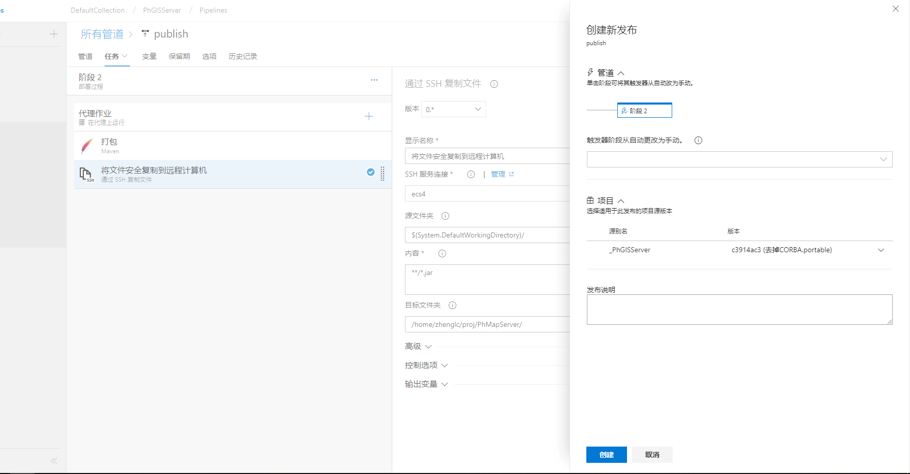Click the info icon next to 通过 SSH 复制文件

[x=494, y=84]
